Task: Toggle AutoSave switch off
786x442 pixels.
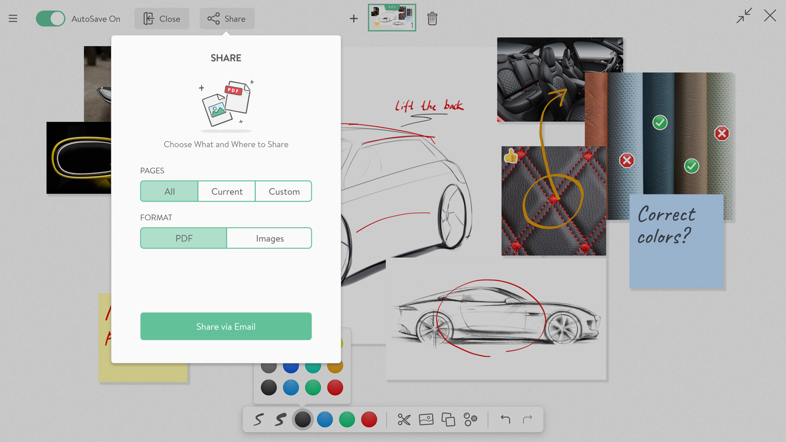Action: coord(50,19)
